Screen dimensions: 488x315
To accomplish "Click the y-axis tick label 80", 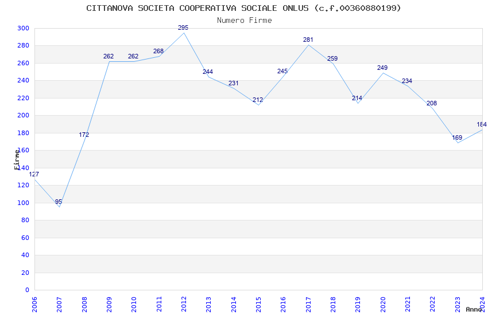I will coord(25,220).
